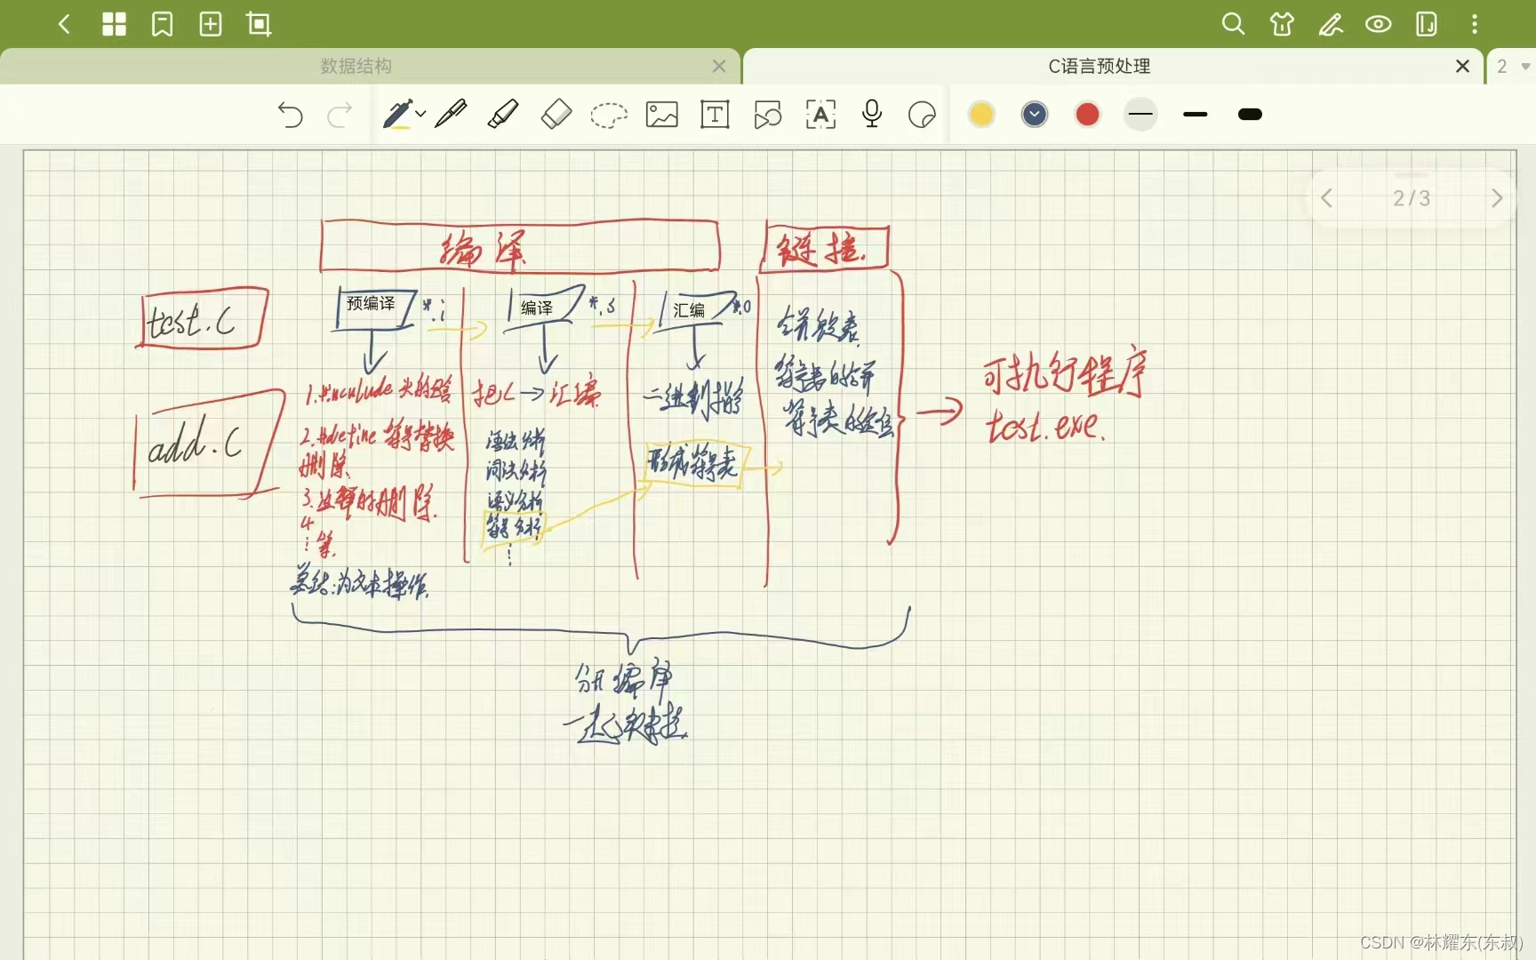Close the 数据结构 tab

point(719,66)
